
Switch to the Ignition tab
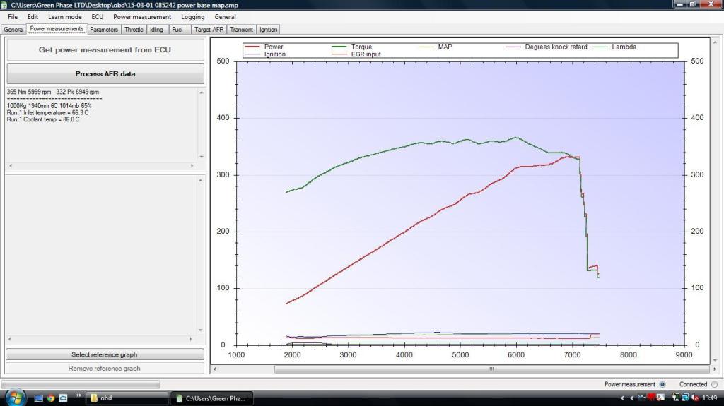coord(268,30)
